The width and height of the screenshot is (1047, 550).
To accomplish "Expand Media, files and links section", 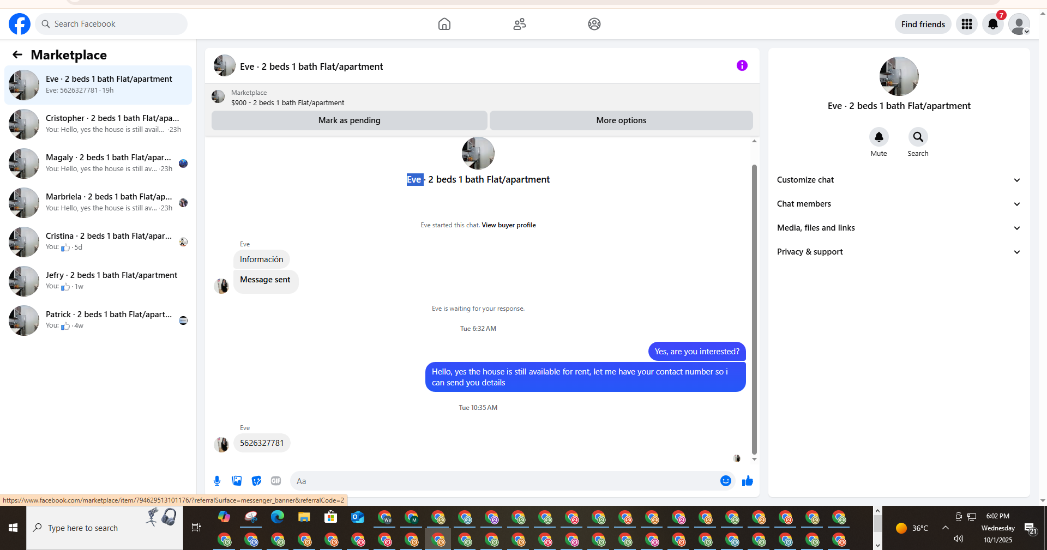I will click(x=899, y=228).
